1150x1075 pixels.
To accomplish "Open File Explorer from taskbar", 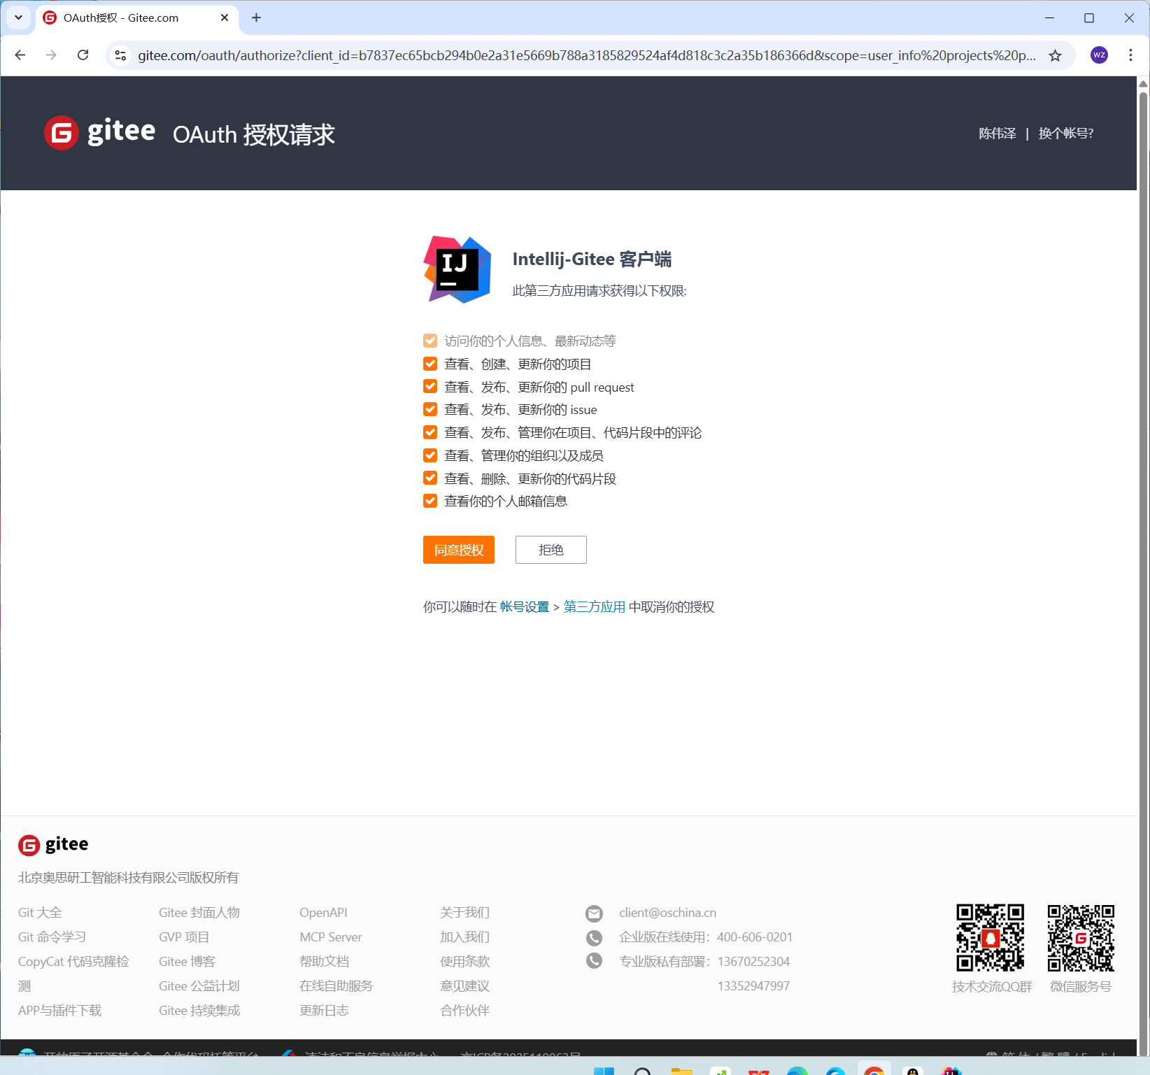I will tap(681, 1070).
